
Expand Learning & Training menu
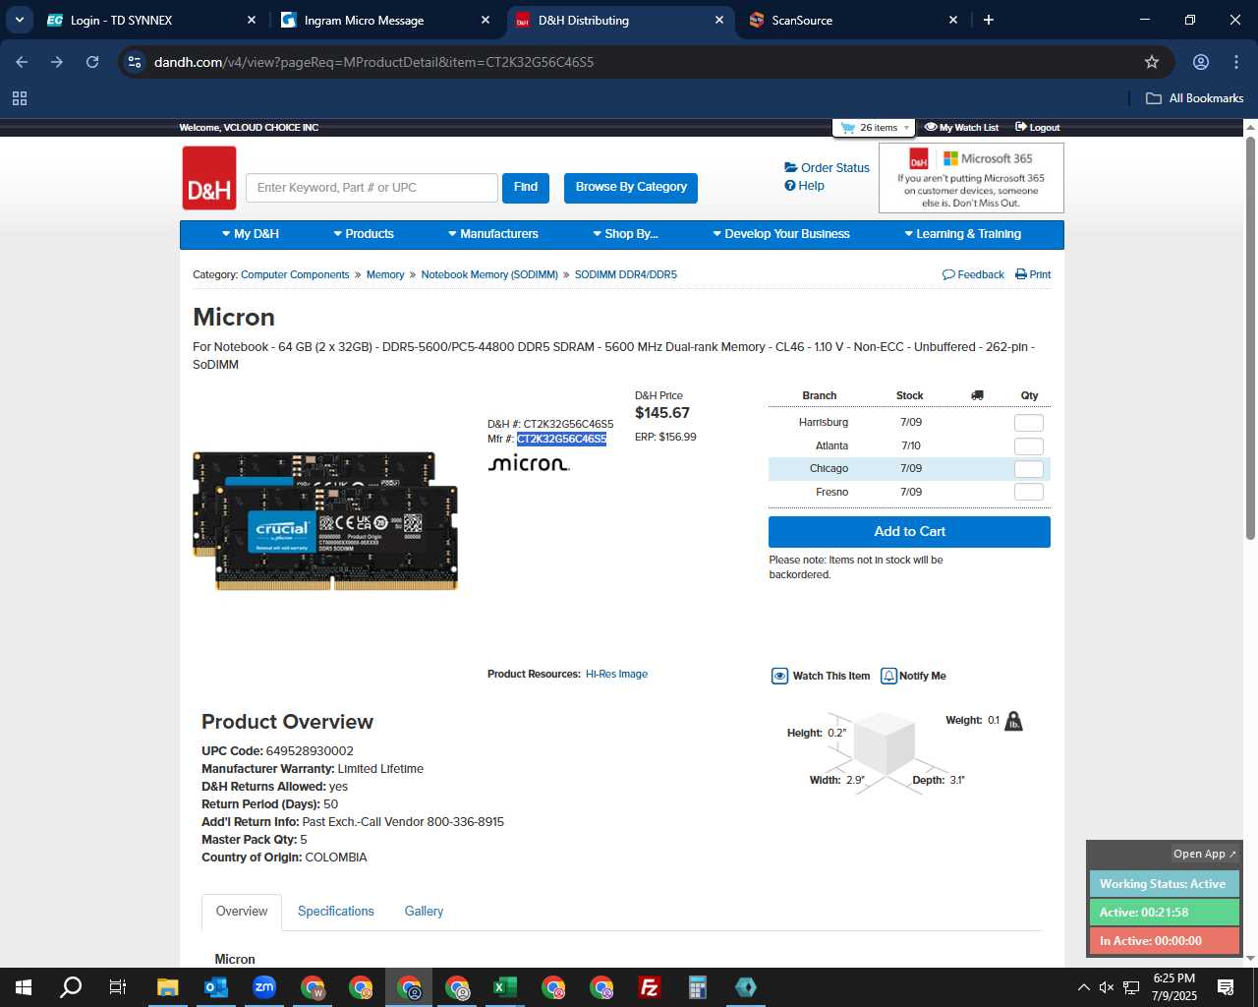(x=963, y=234)
